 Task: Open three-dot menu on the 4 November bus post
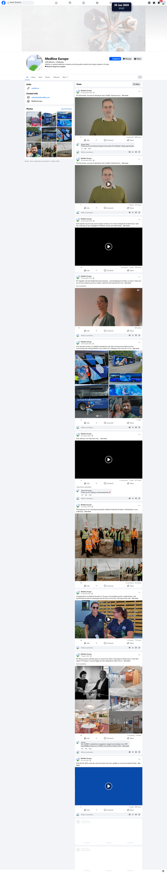click(x=139, y=342)
